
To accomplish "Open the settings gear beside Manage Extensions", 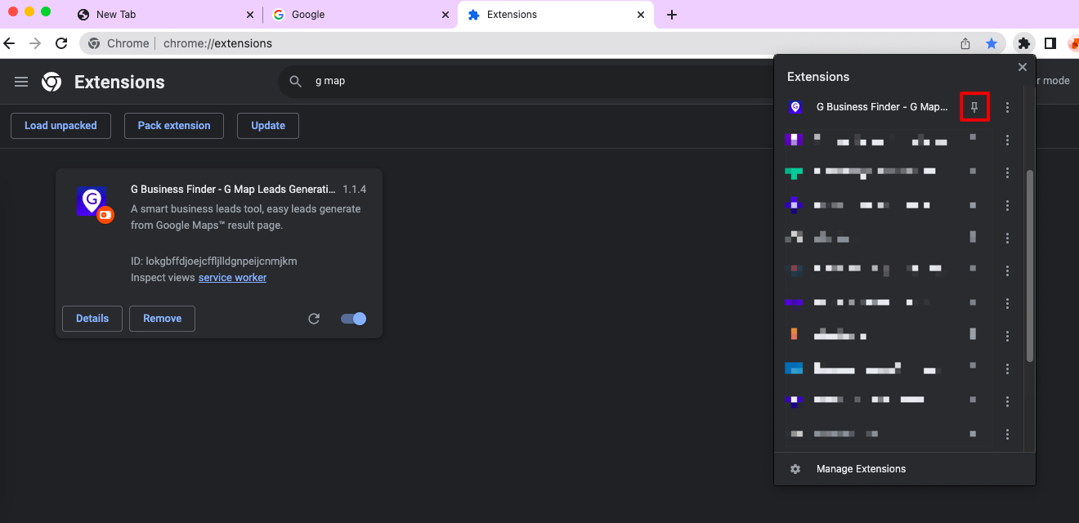I will pos(795,468).
